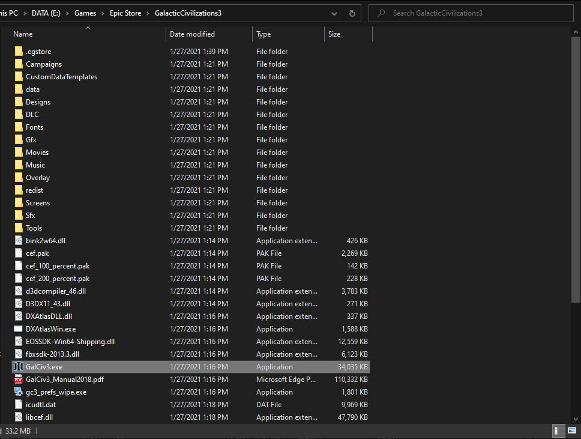The width and height of the screenshot is (581, 439).
Task: Expand chevron before DATA (E:) breadcrumb
Action: (25, 13)
